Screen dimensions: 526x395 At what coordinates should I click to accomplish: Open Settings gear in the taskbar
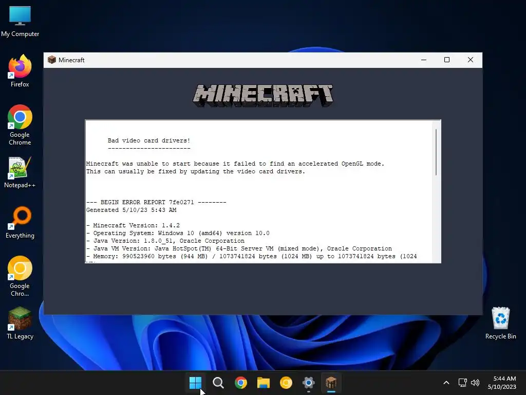309,383
